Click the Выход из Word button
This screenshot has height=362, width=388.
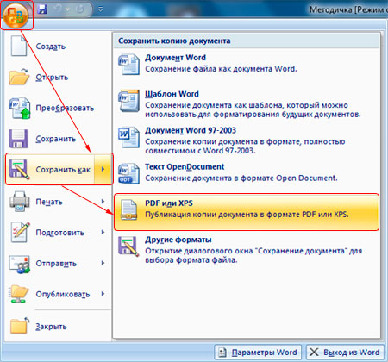pyautogui.click(x=345, y=353)
